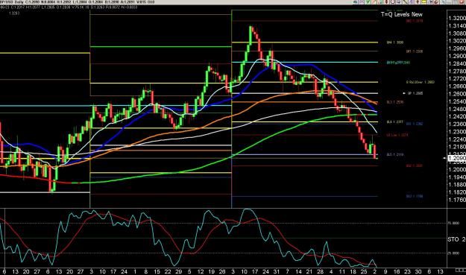466x275 pixels.
Task: Click the yellow toolbar icon at top right
Action: (424, 1)
